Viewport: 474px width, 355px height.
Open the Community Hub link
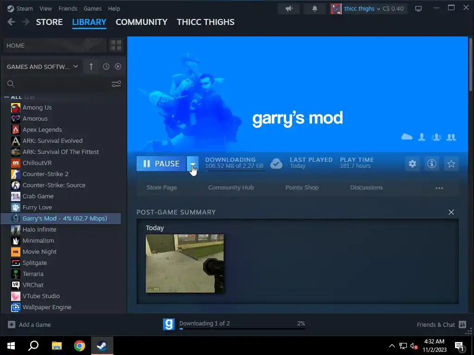[x=231, y=188]
